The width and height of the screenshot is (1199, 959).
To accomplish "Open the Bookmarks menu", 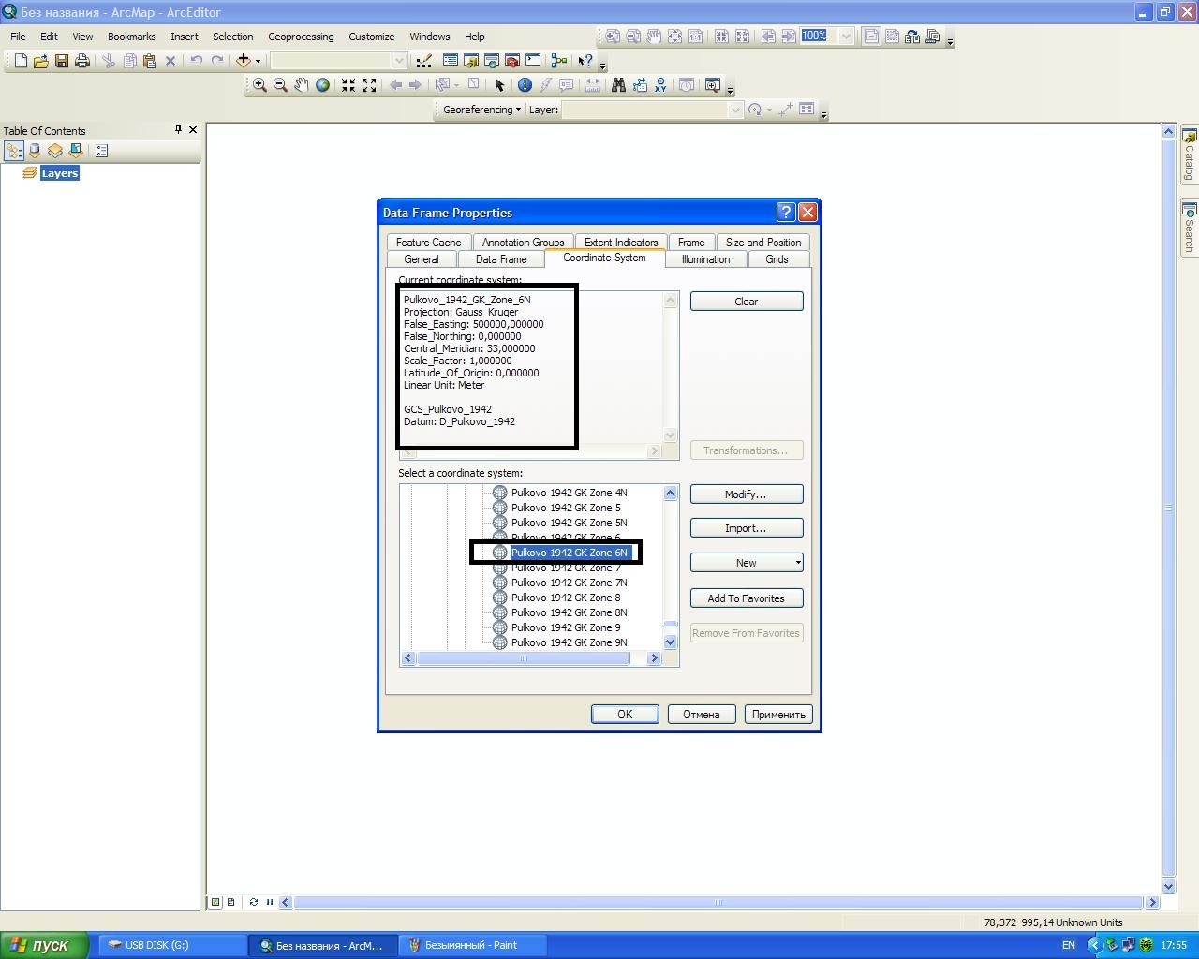I will click(x=132, y=37).
